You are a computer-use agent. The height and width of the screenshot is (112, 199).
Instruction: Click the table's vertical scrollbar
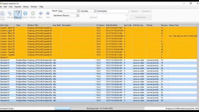click(198, 63)
